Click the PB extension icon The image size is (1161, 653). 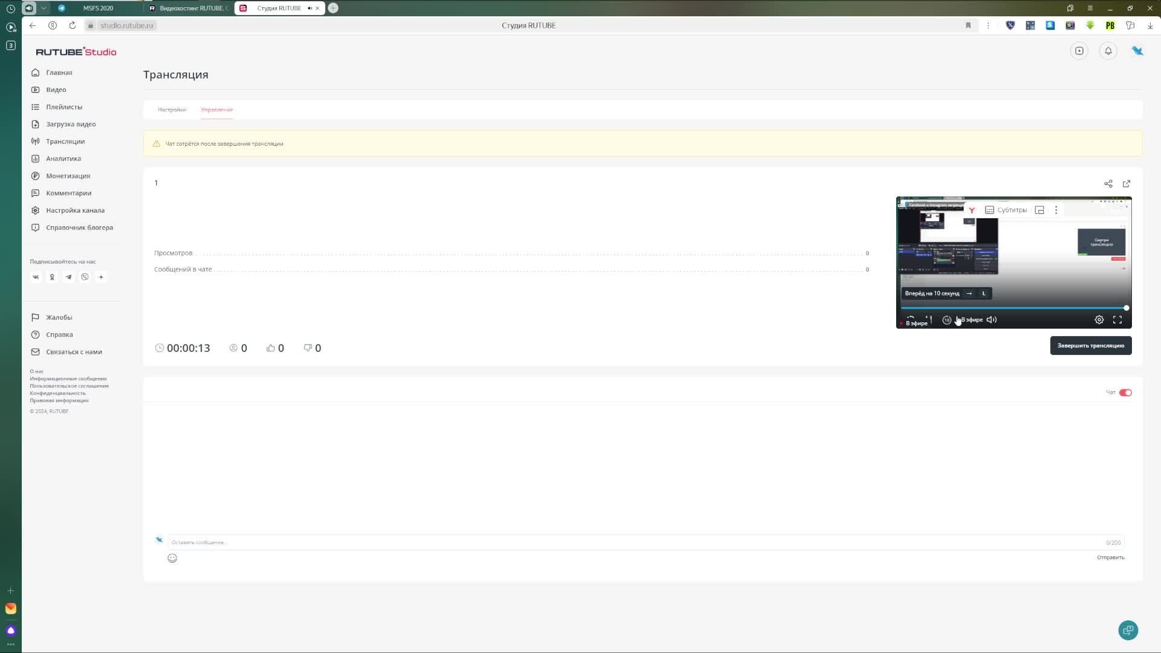(1110, 25)
